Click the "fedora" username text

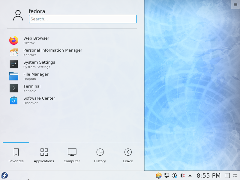pyautogui.click(x=37, y=11)
